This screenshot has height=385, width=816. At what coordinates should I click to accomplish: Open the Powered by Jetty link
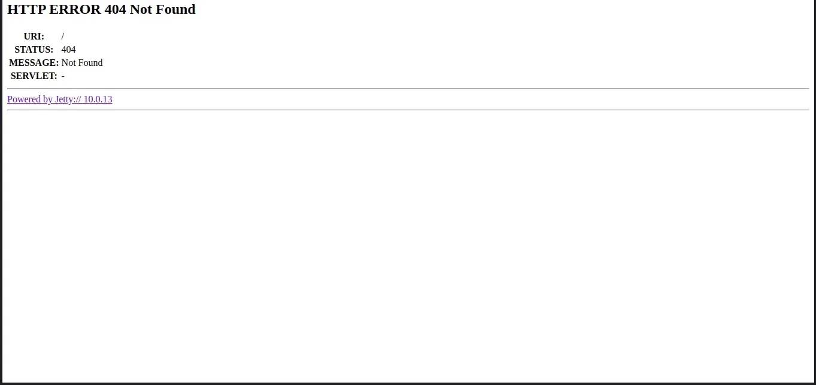[x=59, y=99]
